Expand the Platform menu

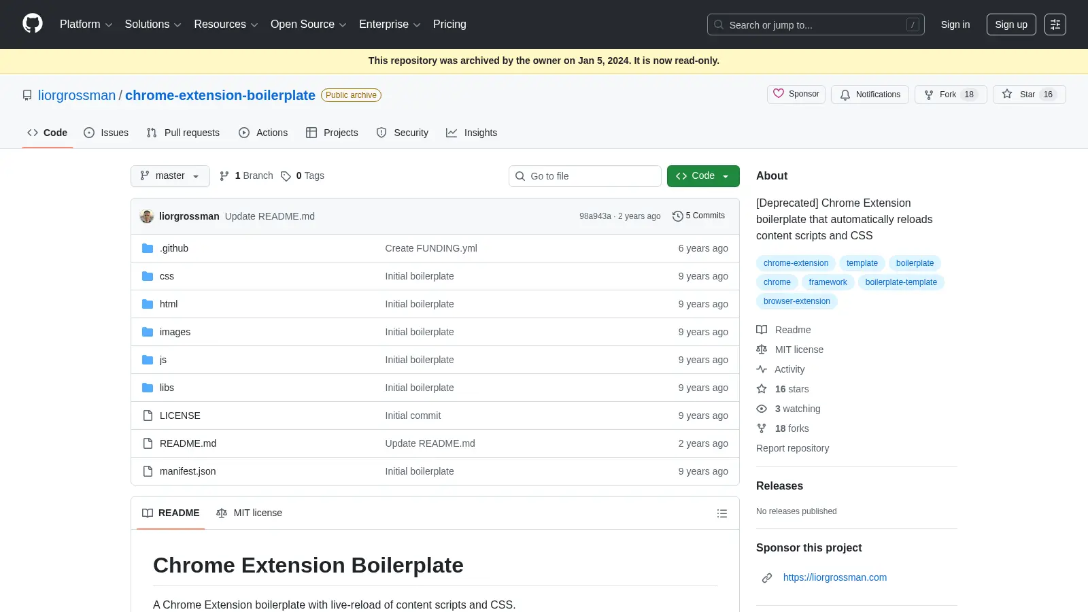86,24
